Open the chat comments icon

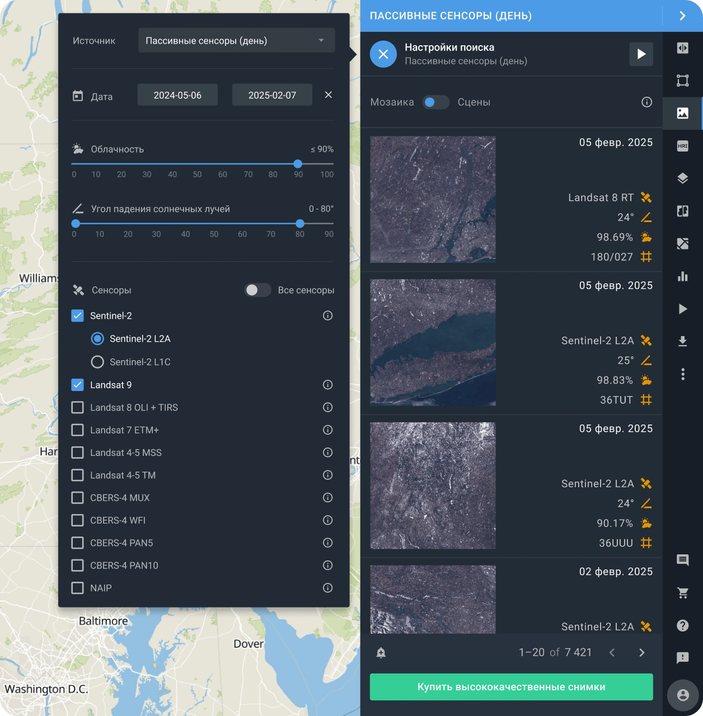pyautogui.click(x=682, y=560)
